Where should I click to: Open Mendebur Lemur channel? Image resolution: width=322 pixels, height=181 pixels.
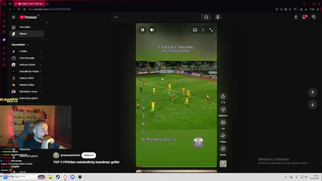(27, 92)
